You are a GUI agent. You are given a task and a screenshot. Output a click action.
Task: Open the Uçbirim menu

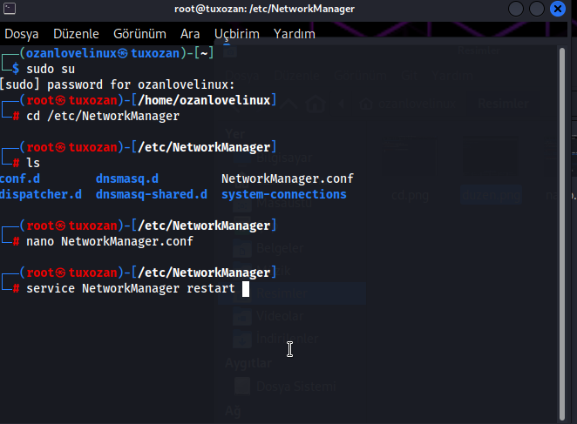[236, 34]
